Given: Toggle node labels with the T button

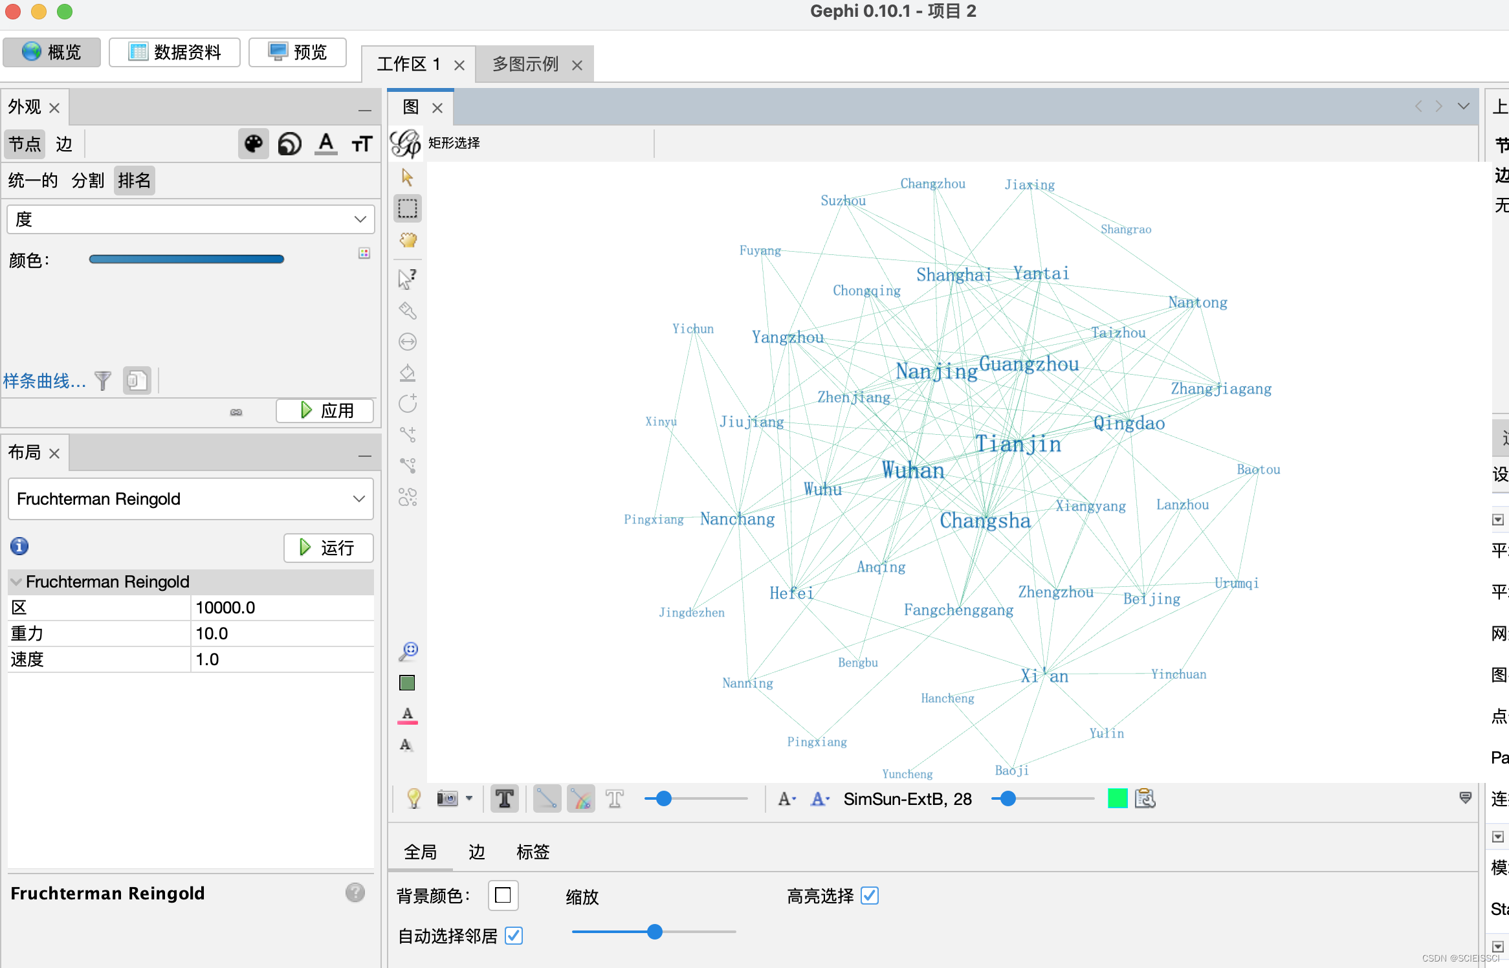Looking at the screenshot, I should (504, 798).
